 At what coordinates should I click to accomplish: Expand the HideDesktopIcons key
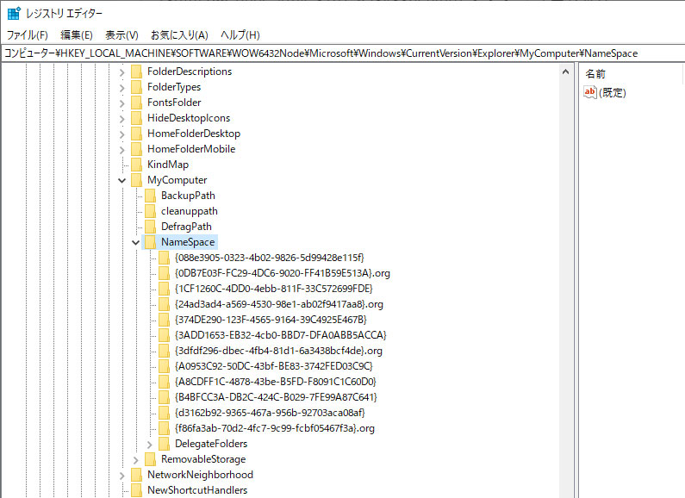coord(121,119)
